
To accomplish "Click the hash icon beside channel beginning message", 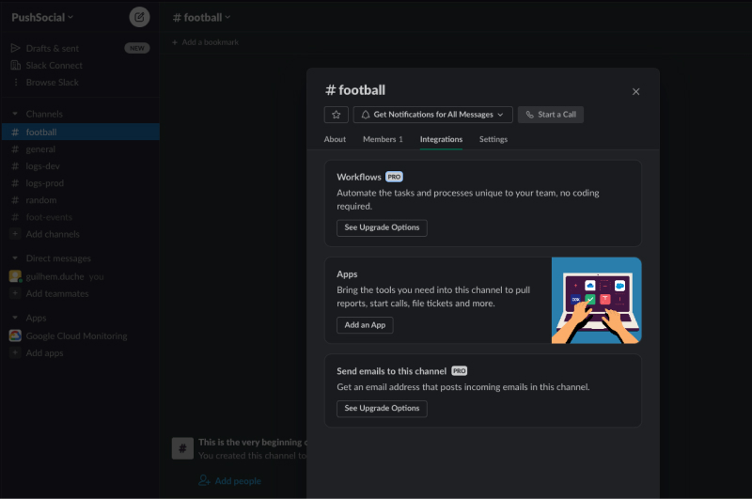I will (182, 448).
